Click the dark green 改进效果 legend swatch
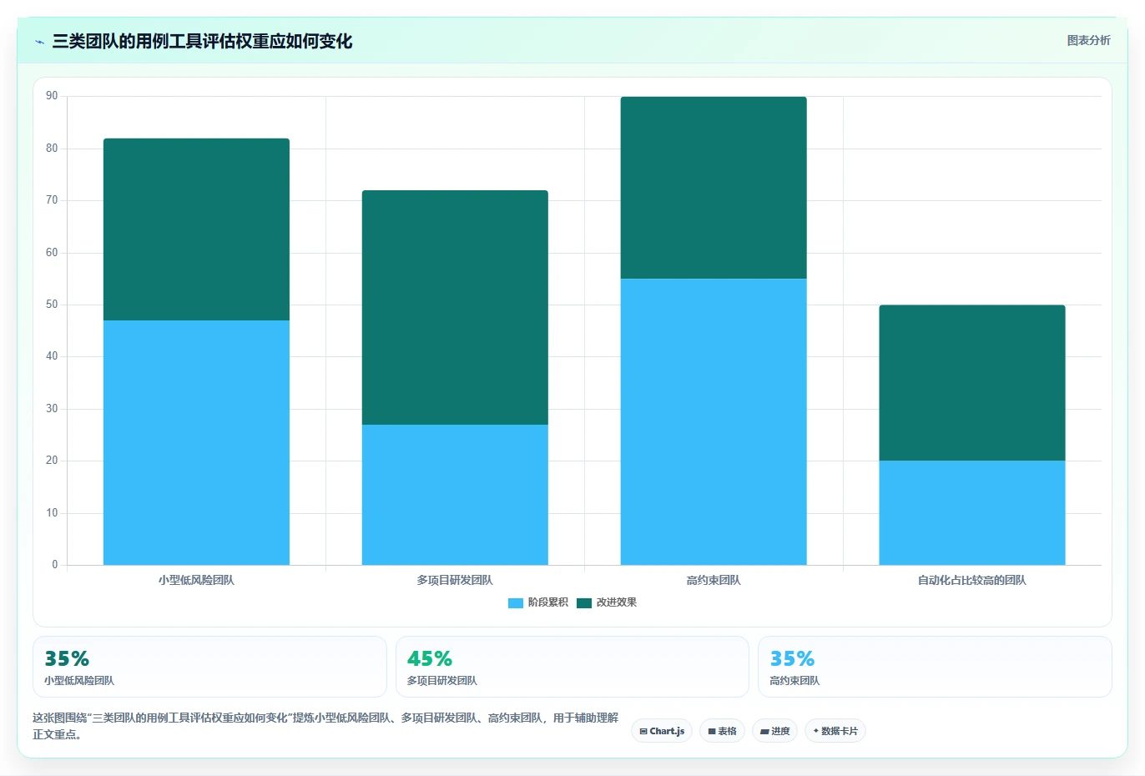 [x=583, y=602]
